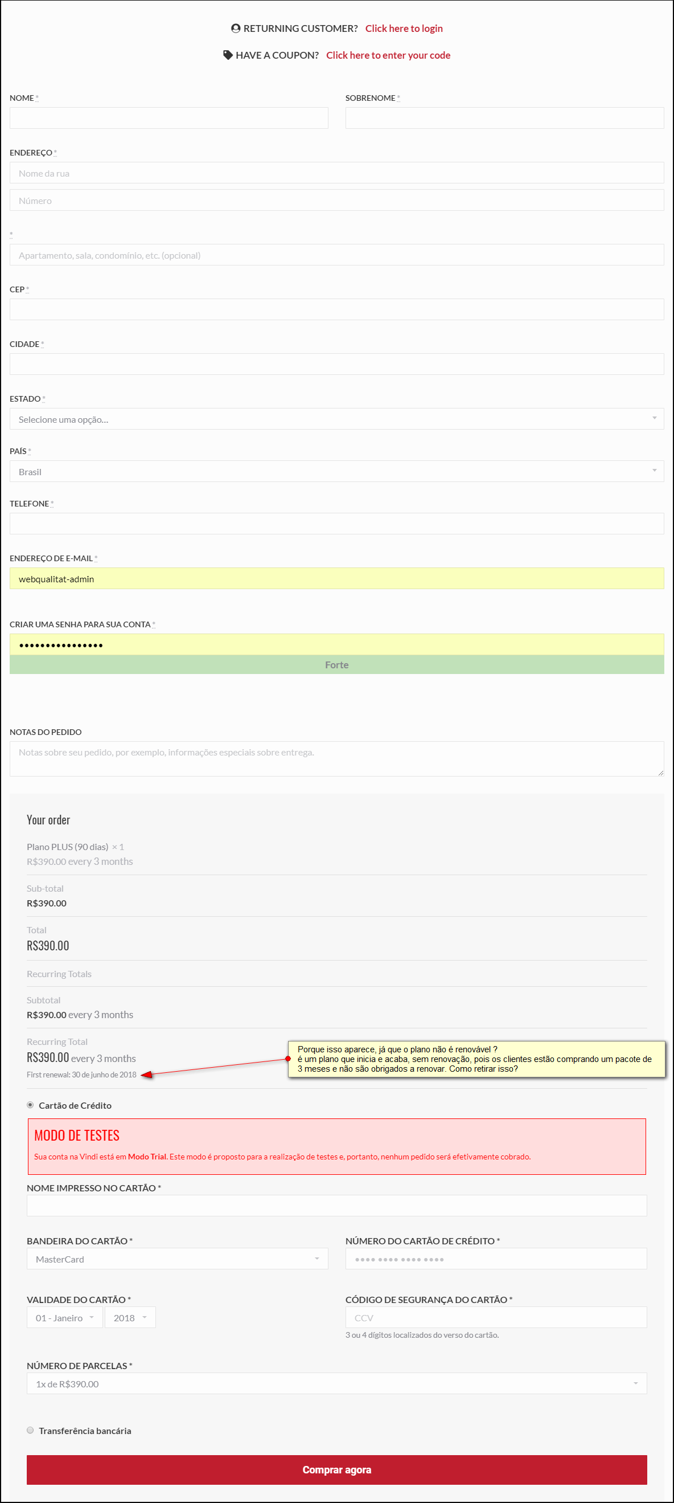674x1503 pixels.
Task: Click into the Sobrenome field
Action: tap(504, 118)
